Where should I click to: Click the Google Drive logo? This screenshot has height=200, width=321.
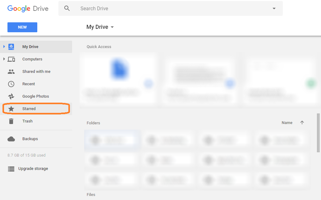pyautogui.click(x=28, y=8)
